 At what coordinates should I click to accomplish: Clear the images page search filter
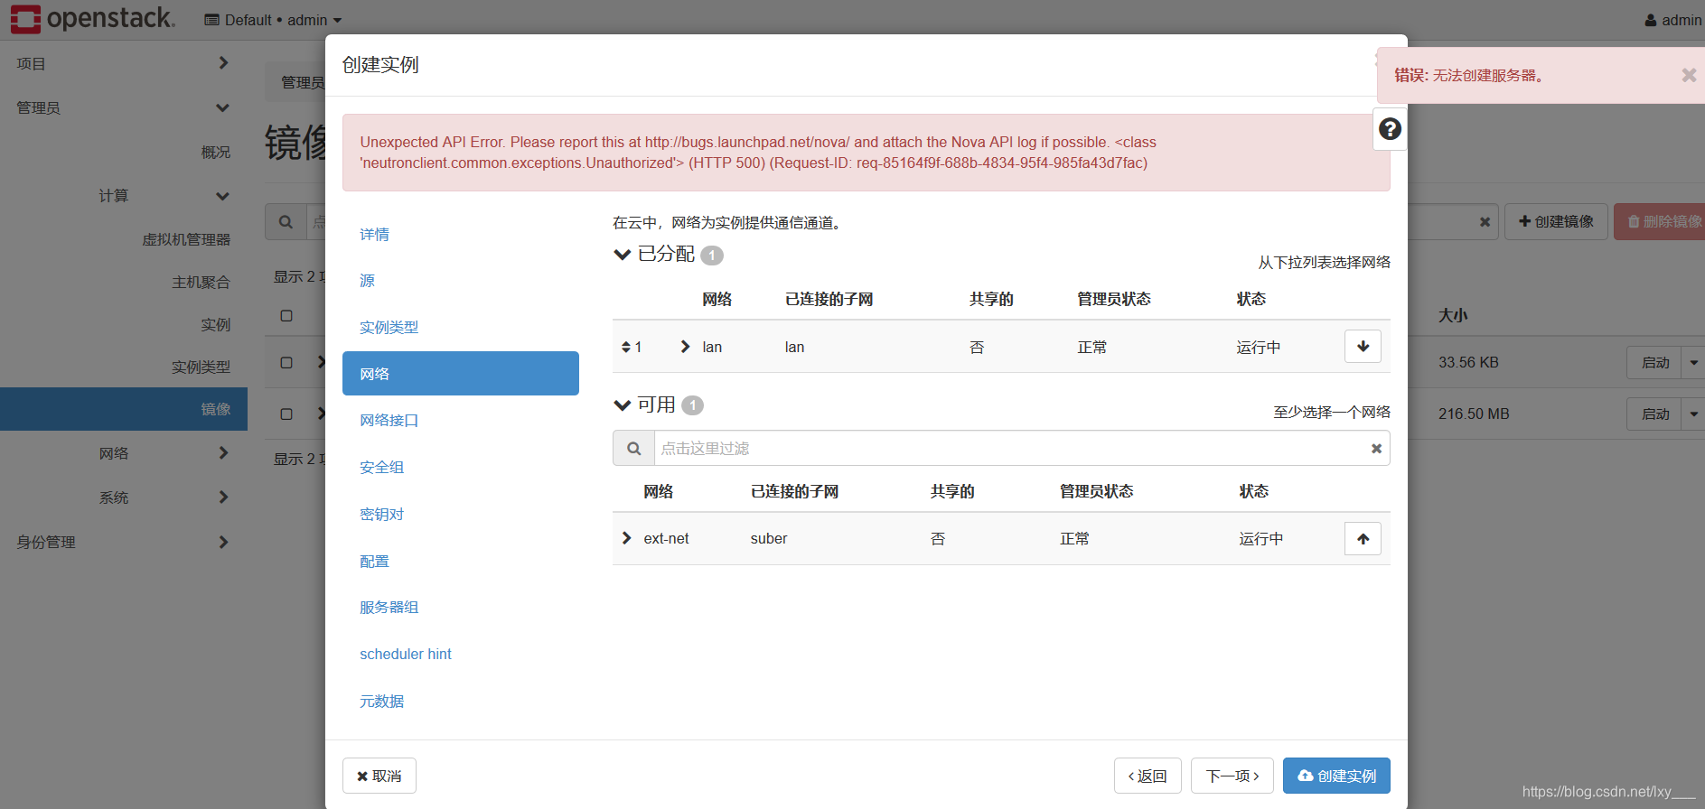click(x=1485, y=222)
